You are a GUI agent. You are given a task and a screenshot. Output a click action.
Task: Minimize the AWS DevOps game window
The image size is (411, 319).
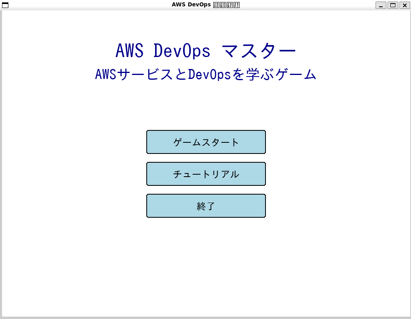(382, 5)
